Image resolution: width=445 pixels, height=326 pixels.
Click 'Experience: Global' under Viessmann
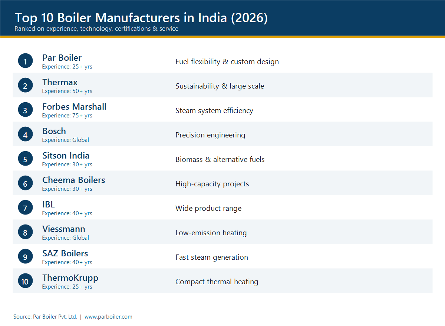[66, 238]
